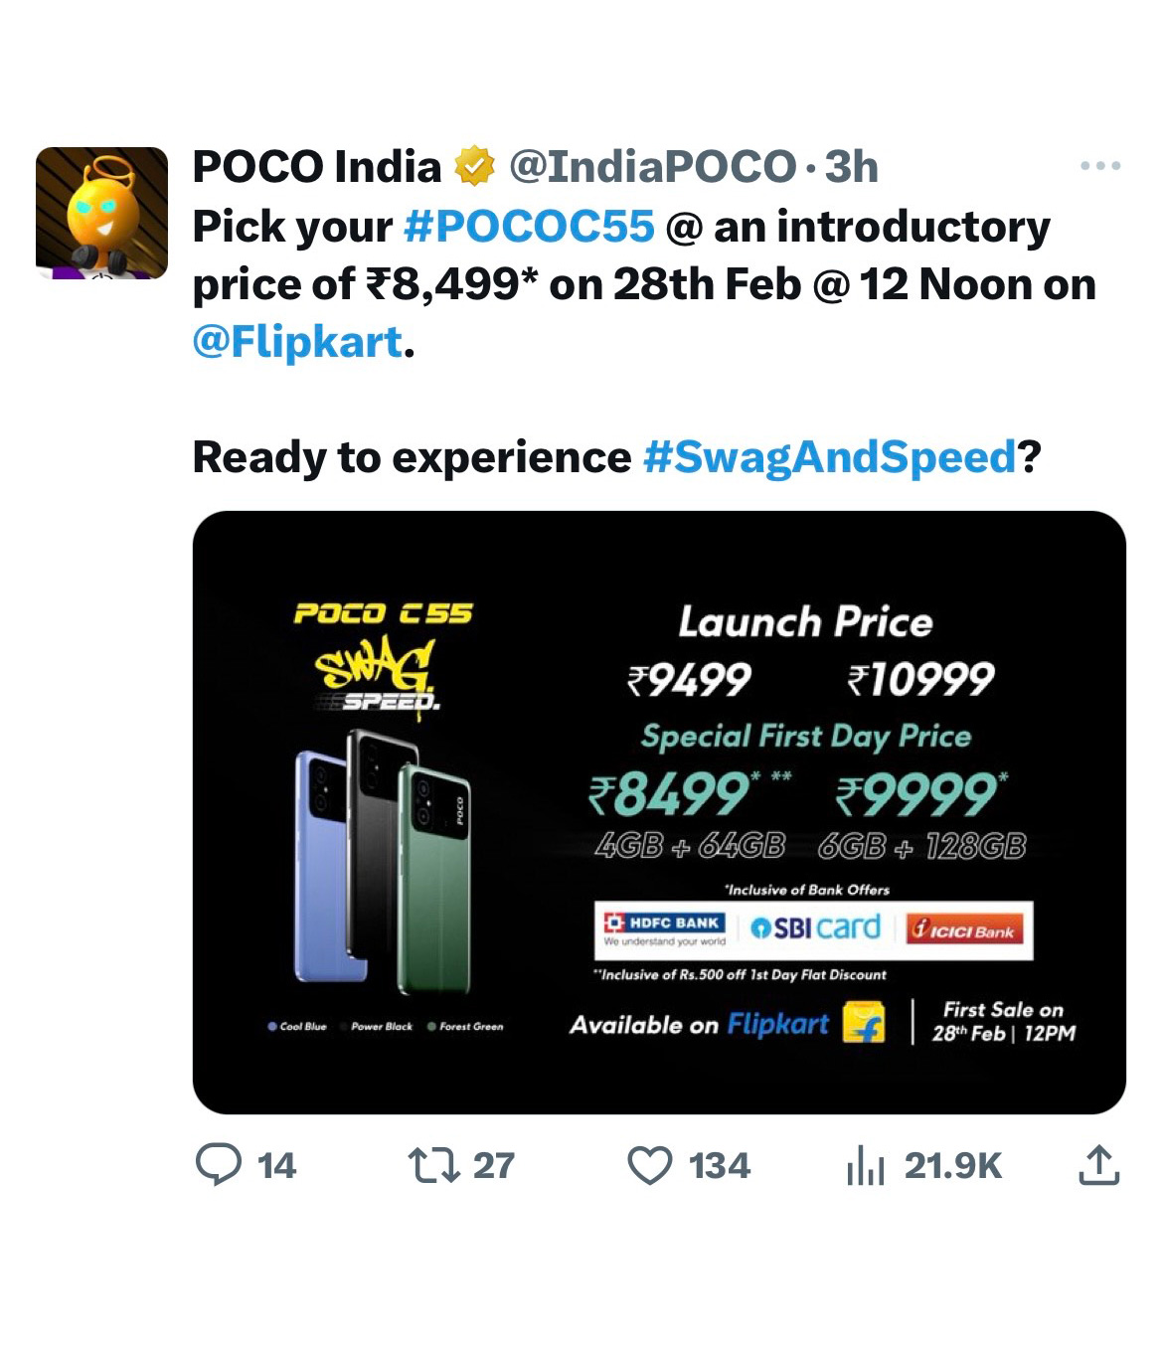Open POCO India profile avatar

coord(101,213)
